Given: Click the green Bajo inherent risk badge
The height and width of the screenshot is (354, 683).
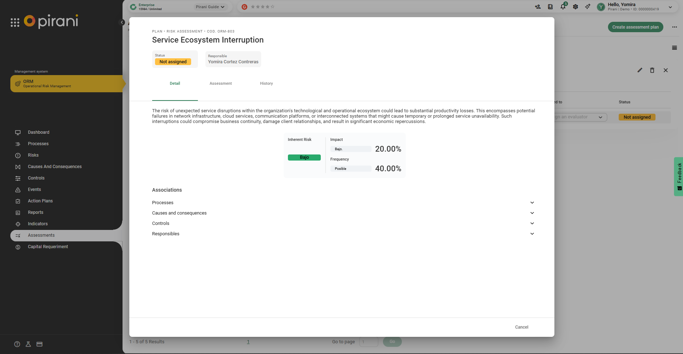Looking at the screenshot, I should (x=304, y=157).
